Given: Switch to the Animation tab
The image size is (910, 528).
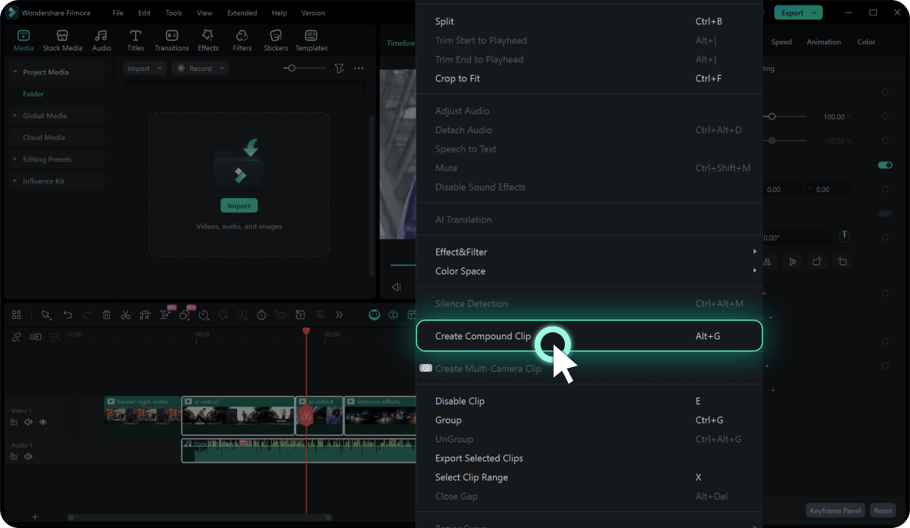Looking at the screenshot, I should (x=824, y=42).
